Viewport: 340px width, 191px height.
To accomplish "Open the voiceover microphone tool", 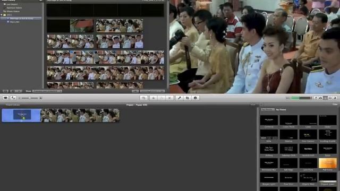I will pyautogui.click(x=180, y=98).
